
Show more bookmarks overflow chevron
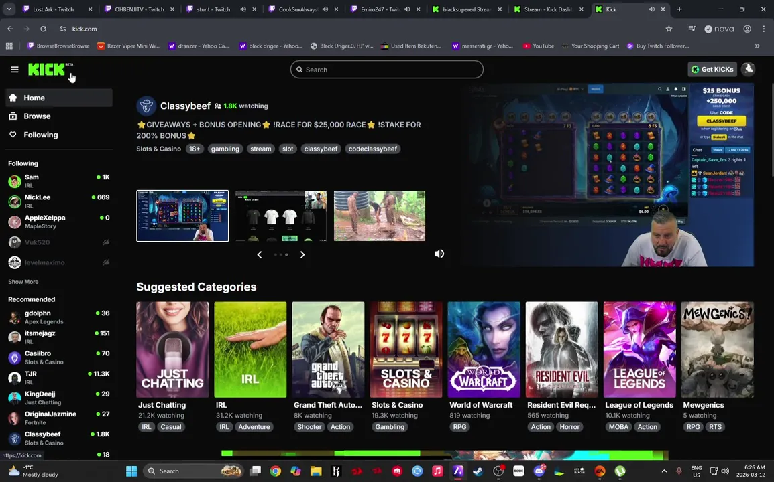(757, 46)
